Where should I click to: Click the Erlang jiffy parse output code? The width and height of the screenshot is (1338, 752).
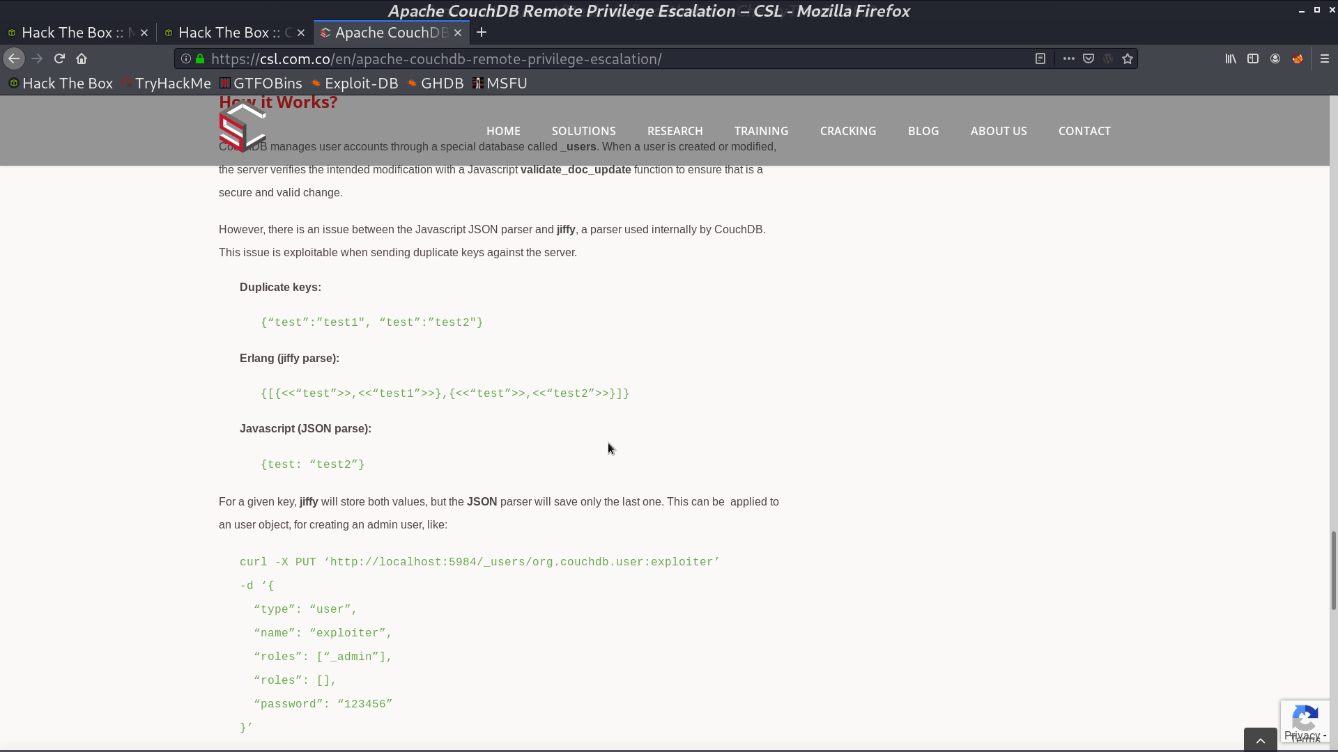(x=445, y=393)
